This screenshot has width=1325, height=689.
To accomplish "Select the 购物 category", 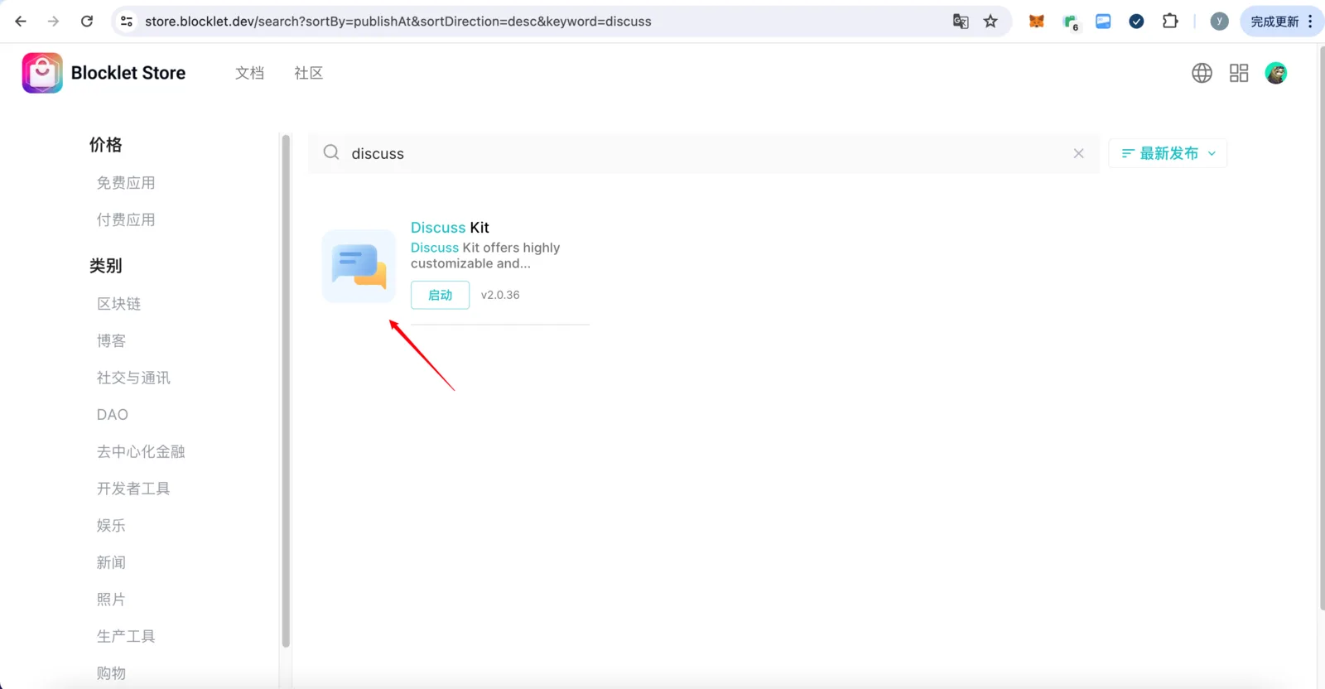I will [111, 672].
